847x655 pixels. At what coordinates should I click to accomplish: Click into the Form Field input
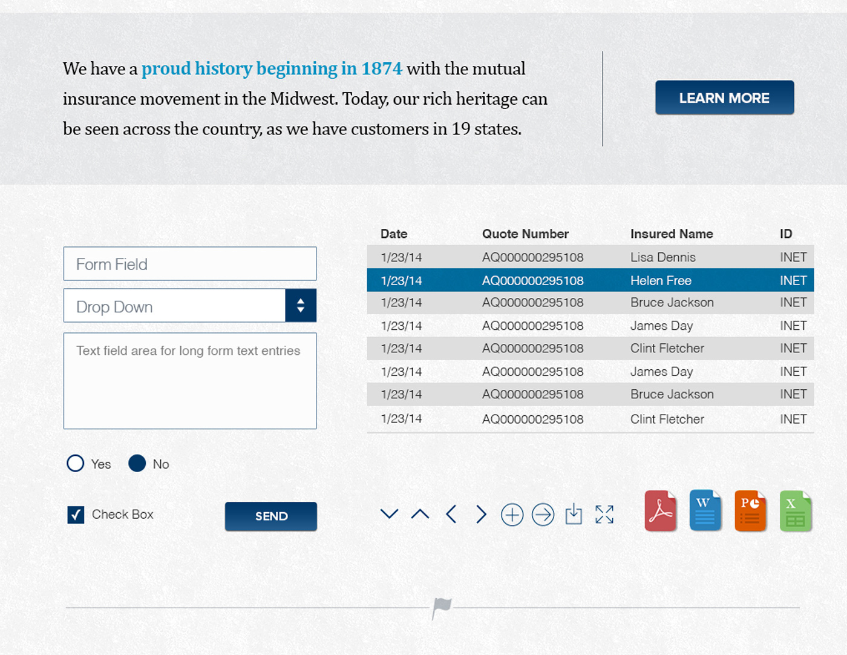190,264
